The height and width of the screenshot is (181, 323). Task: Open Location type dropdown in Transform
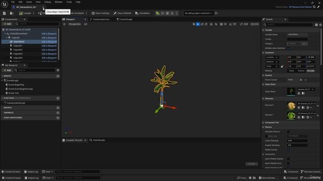(x=272, y=57)
